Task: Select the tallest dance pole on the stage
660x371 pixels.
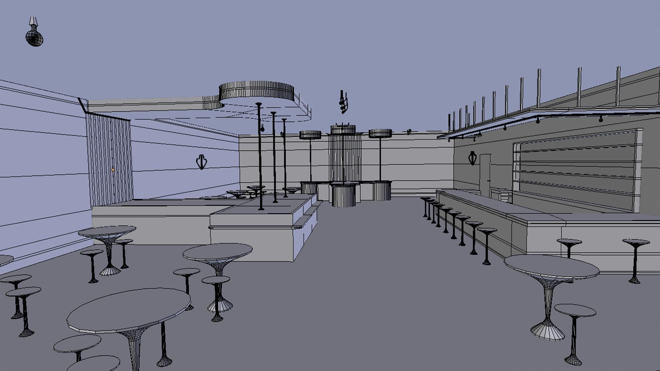Action: tap(260, 156)
